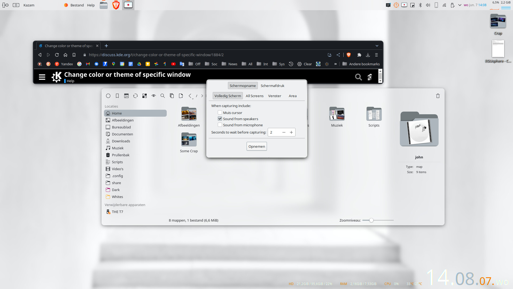Image resolution: width=513 pixels, height=289 pixels.
Task: Open the Sys bookmarks folder
Action: pos(278,64)
